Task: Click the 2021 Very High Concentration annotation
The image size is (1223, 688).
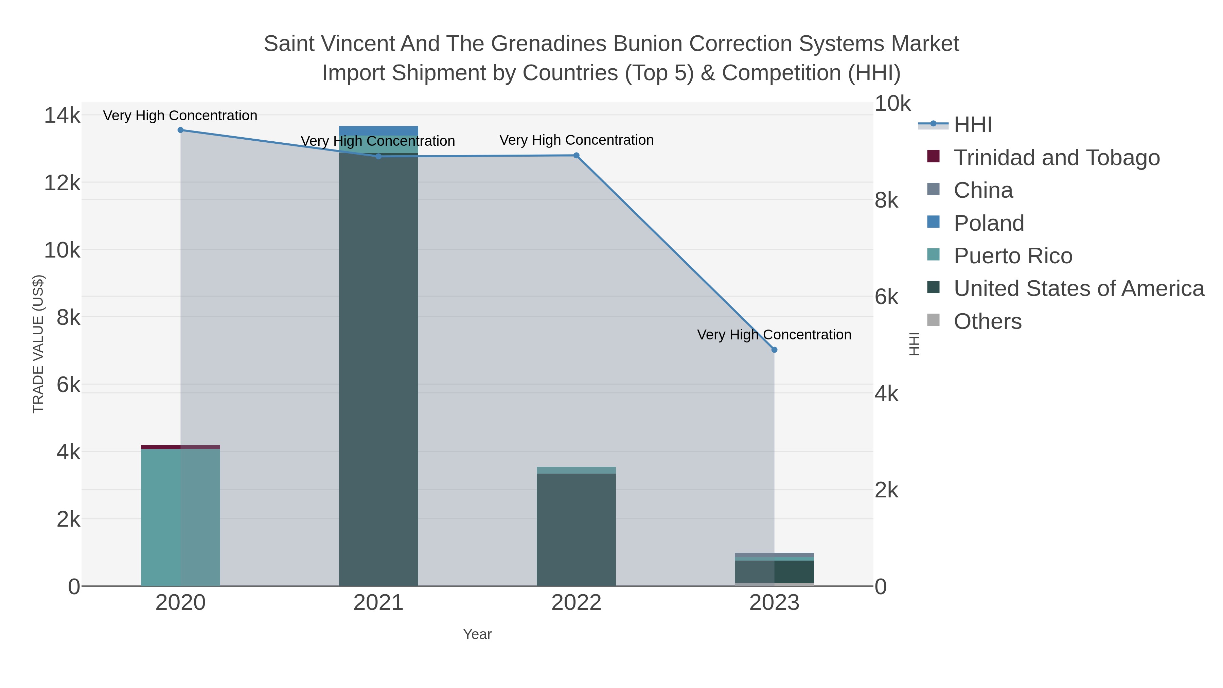Action: pos(378,141)
